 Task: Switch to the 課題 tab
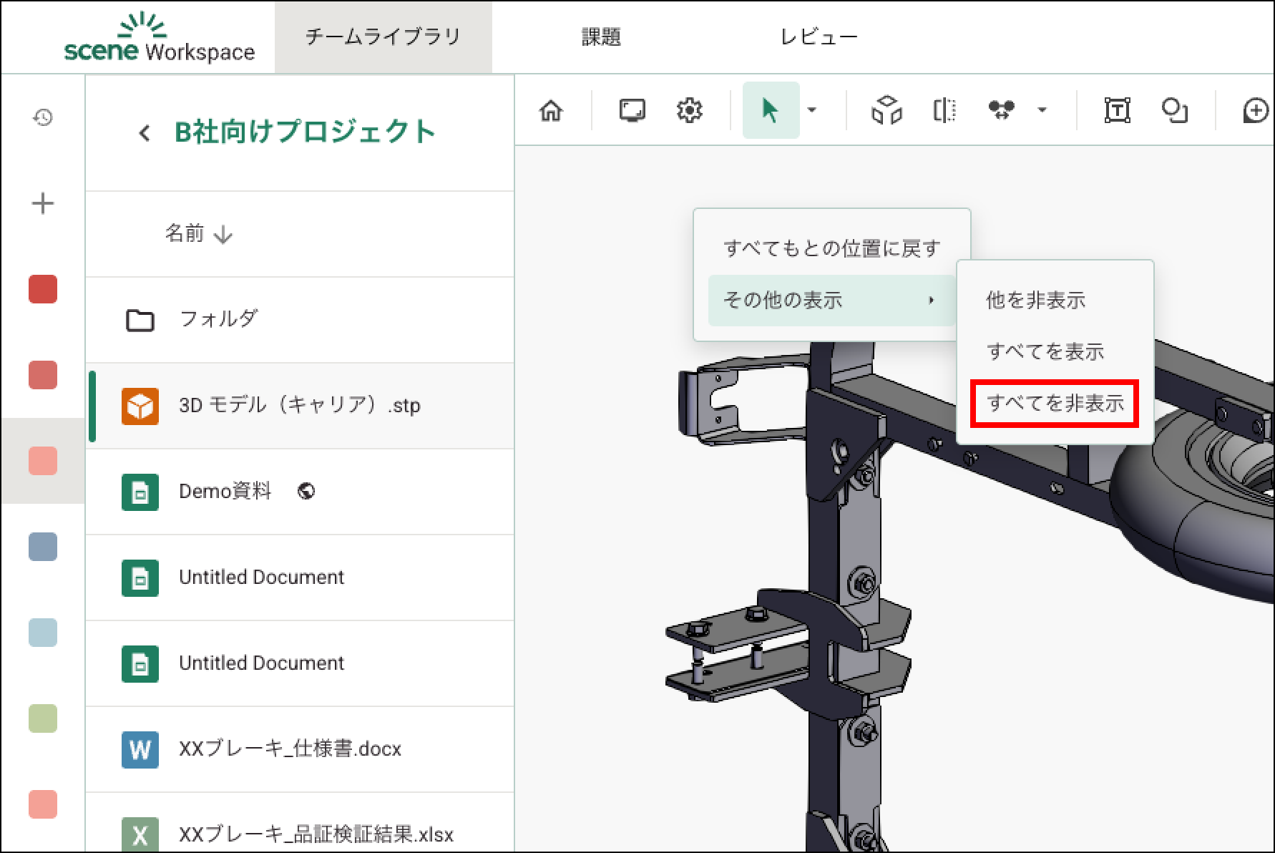(x=601, y=37)
